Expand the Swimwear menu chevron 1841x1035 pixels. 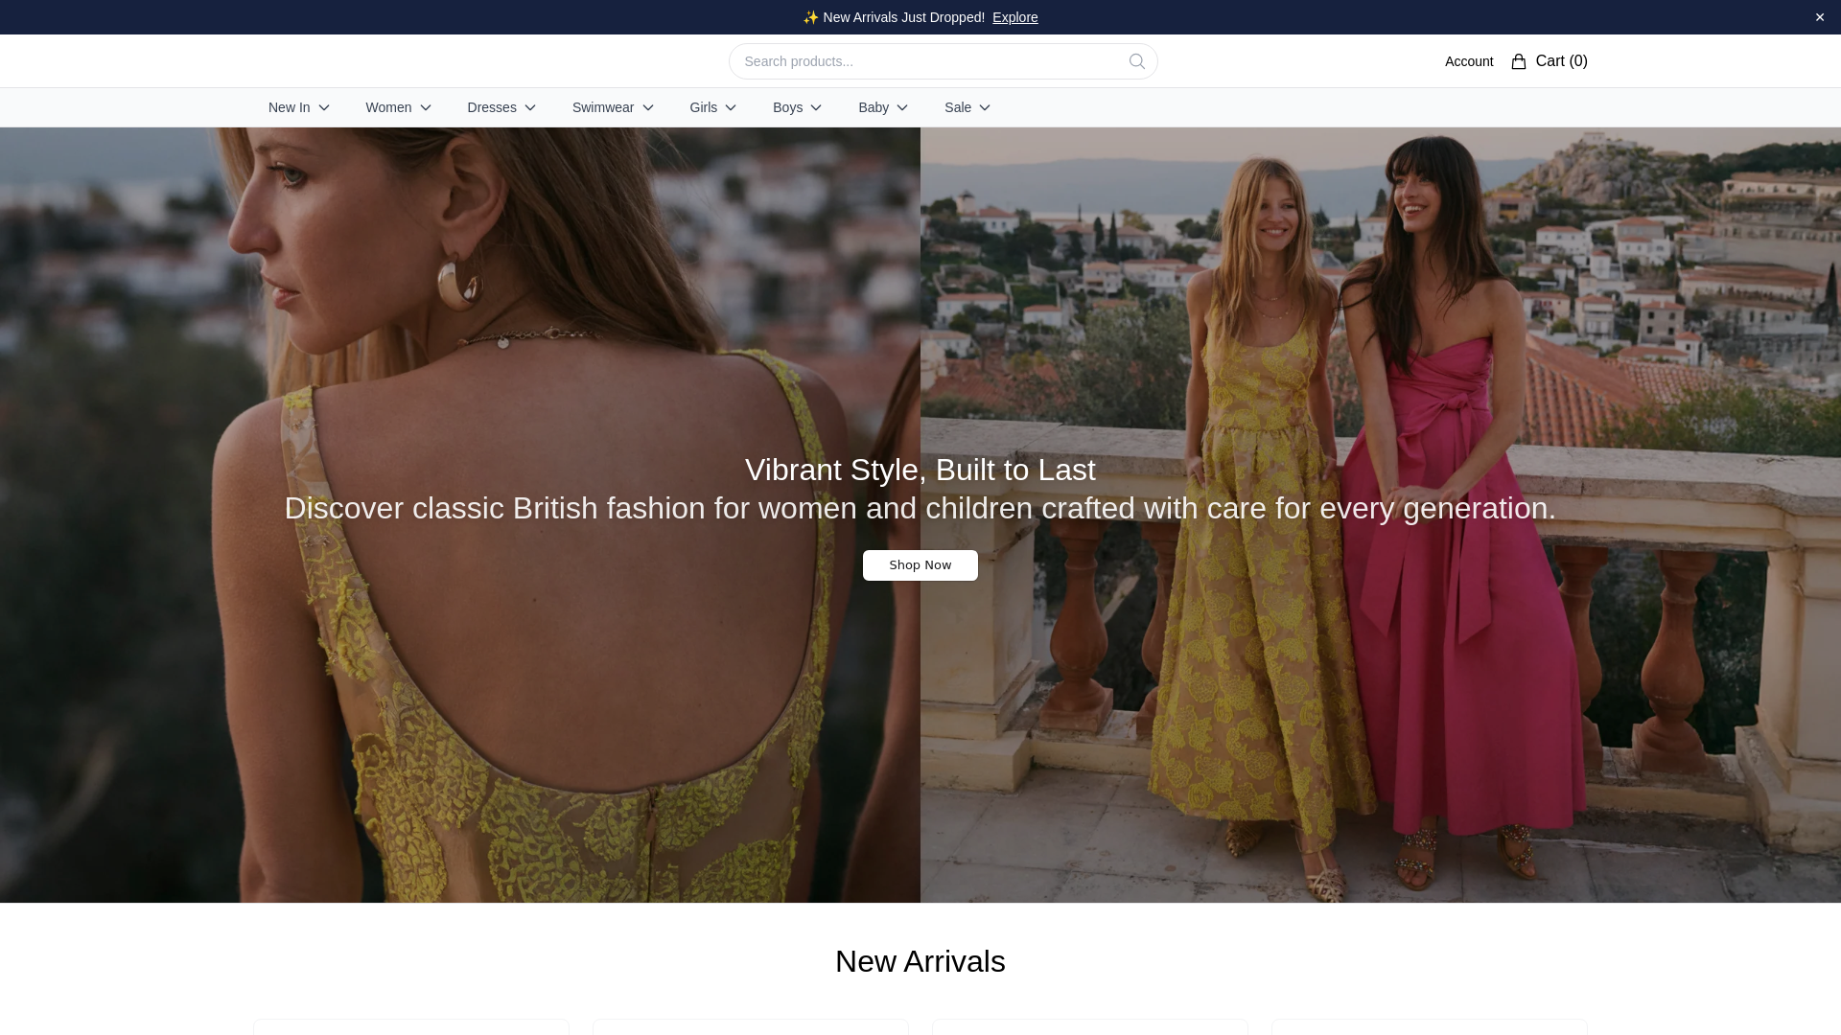pyautogui.click(x=648, y=107)
